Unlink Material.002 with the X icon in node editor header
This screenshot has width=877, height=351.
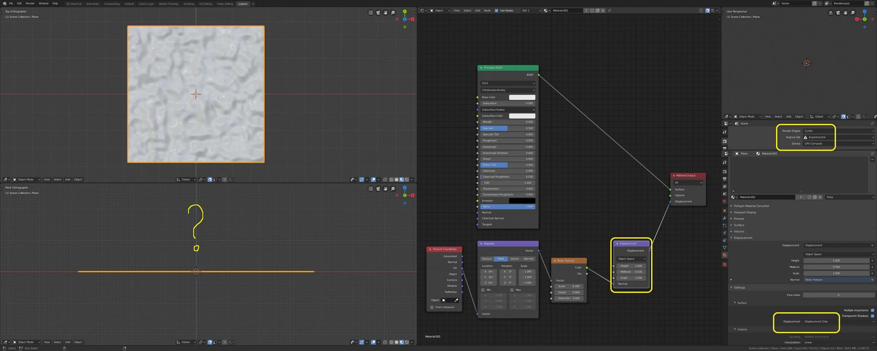pyautogui.click(x=603, y=11)
